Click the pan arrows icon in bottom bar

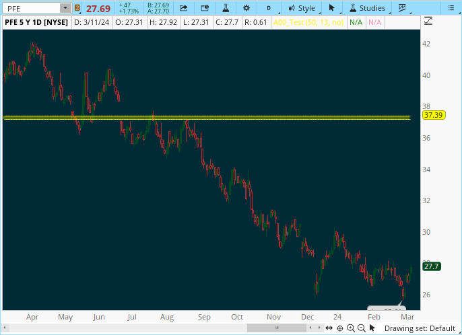coord(329,328)
